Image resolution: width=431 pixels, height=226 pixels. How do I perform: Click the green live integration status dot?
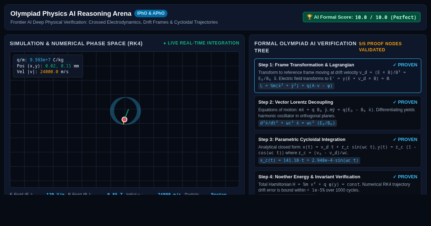[165, 43]
